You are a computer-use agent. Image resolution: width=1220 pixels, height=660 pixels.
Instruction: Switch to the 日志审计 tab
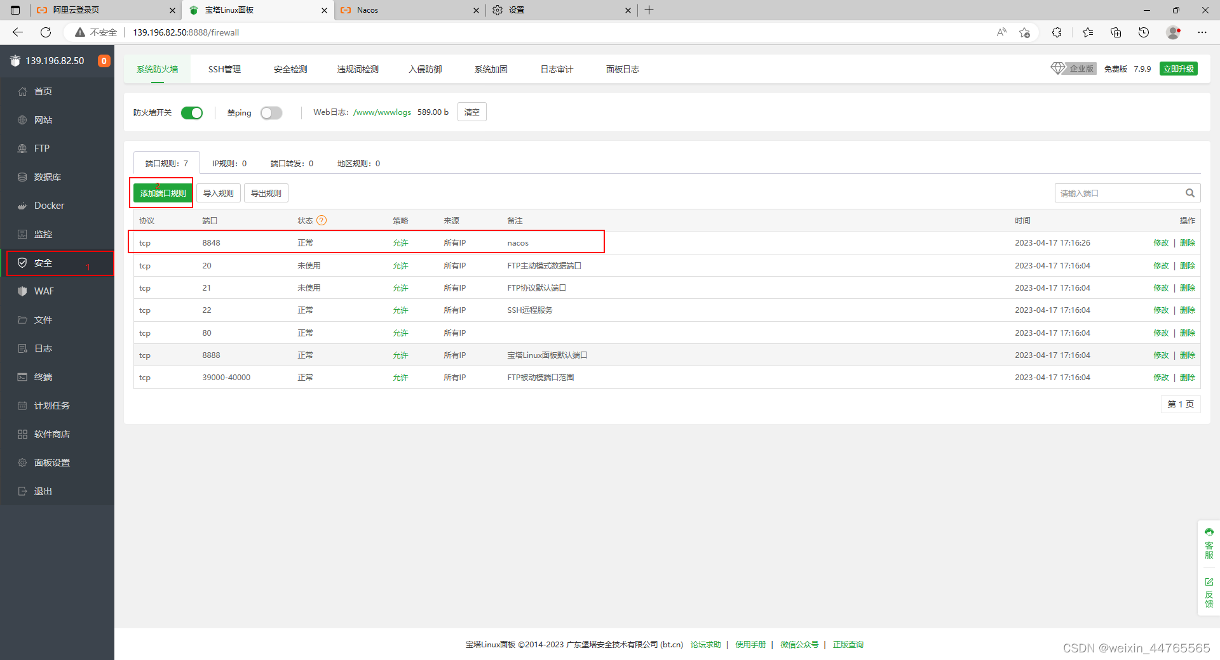click(557, 69)
